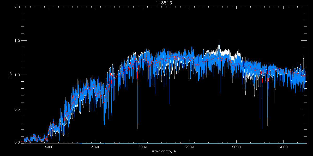Click the Wavelength, A x-axis label

coord(164,151)
